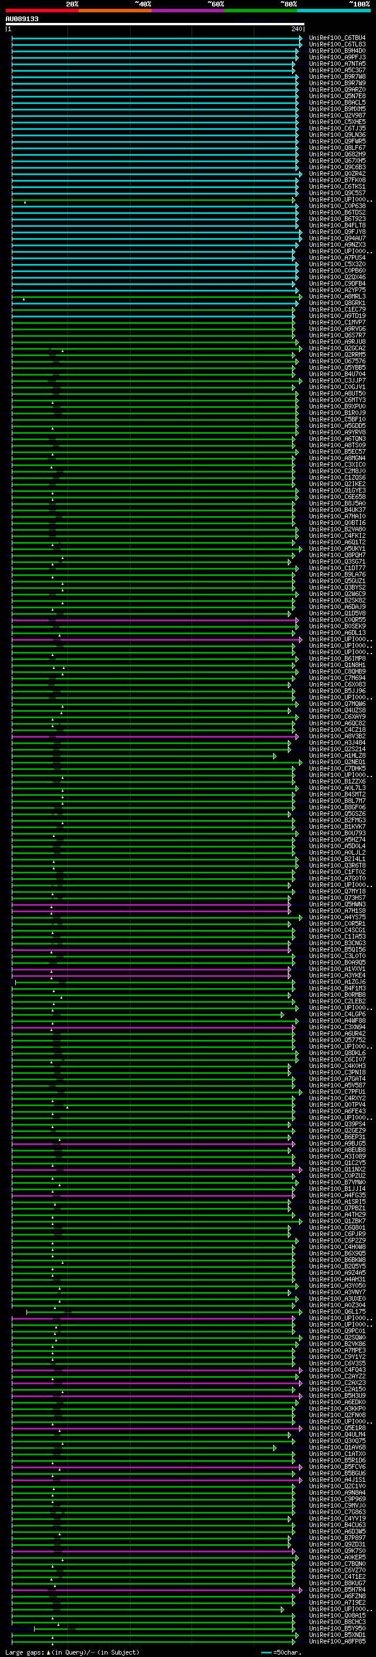This screenshot has height=1657, width=376.
Task: Open hit UniRef100_C6TL83
Action: [x=337, y=45]
